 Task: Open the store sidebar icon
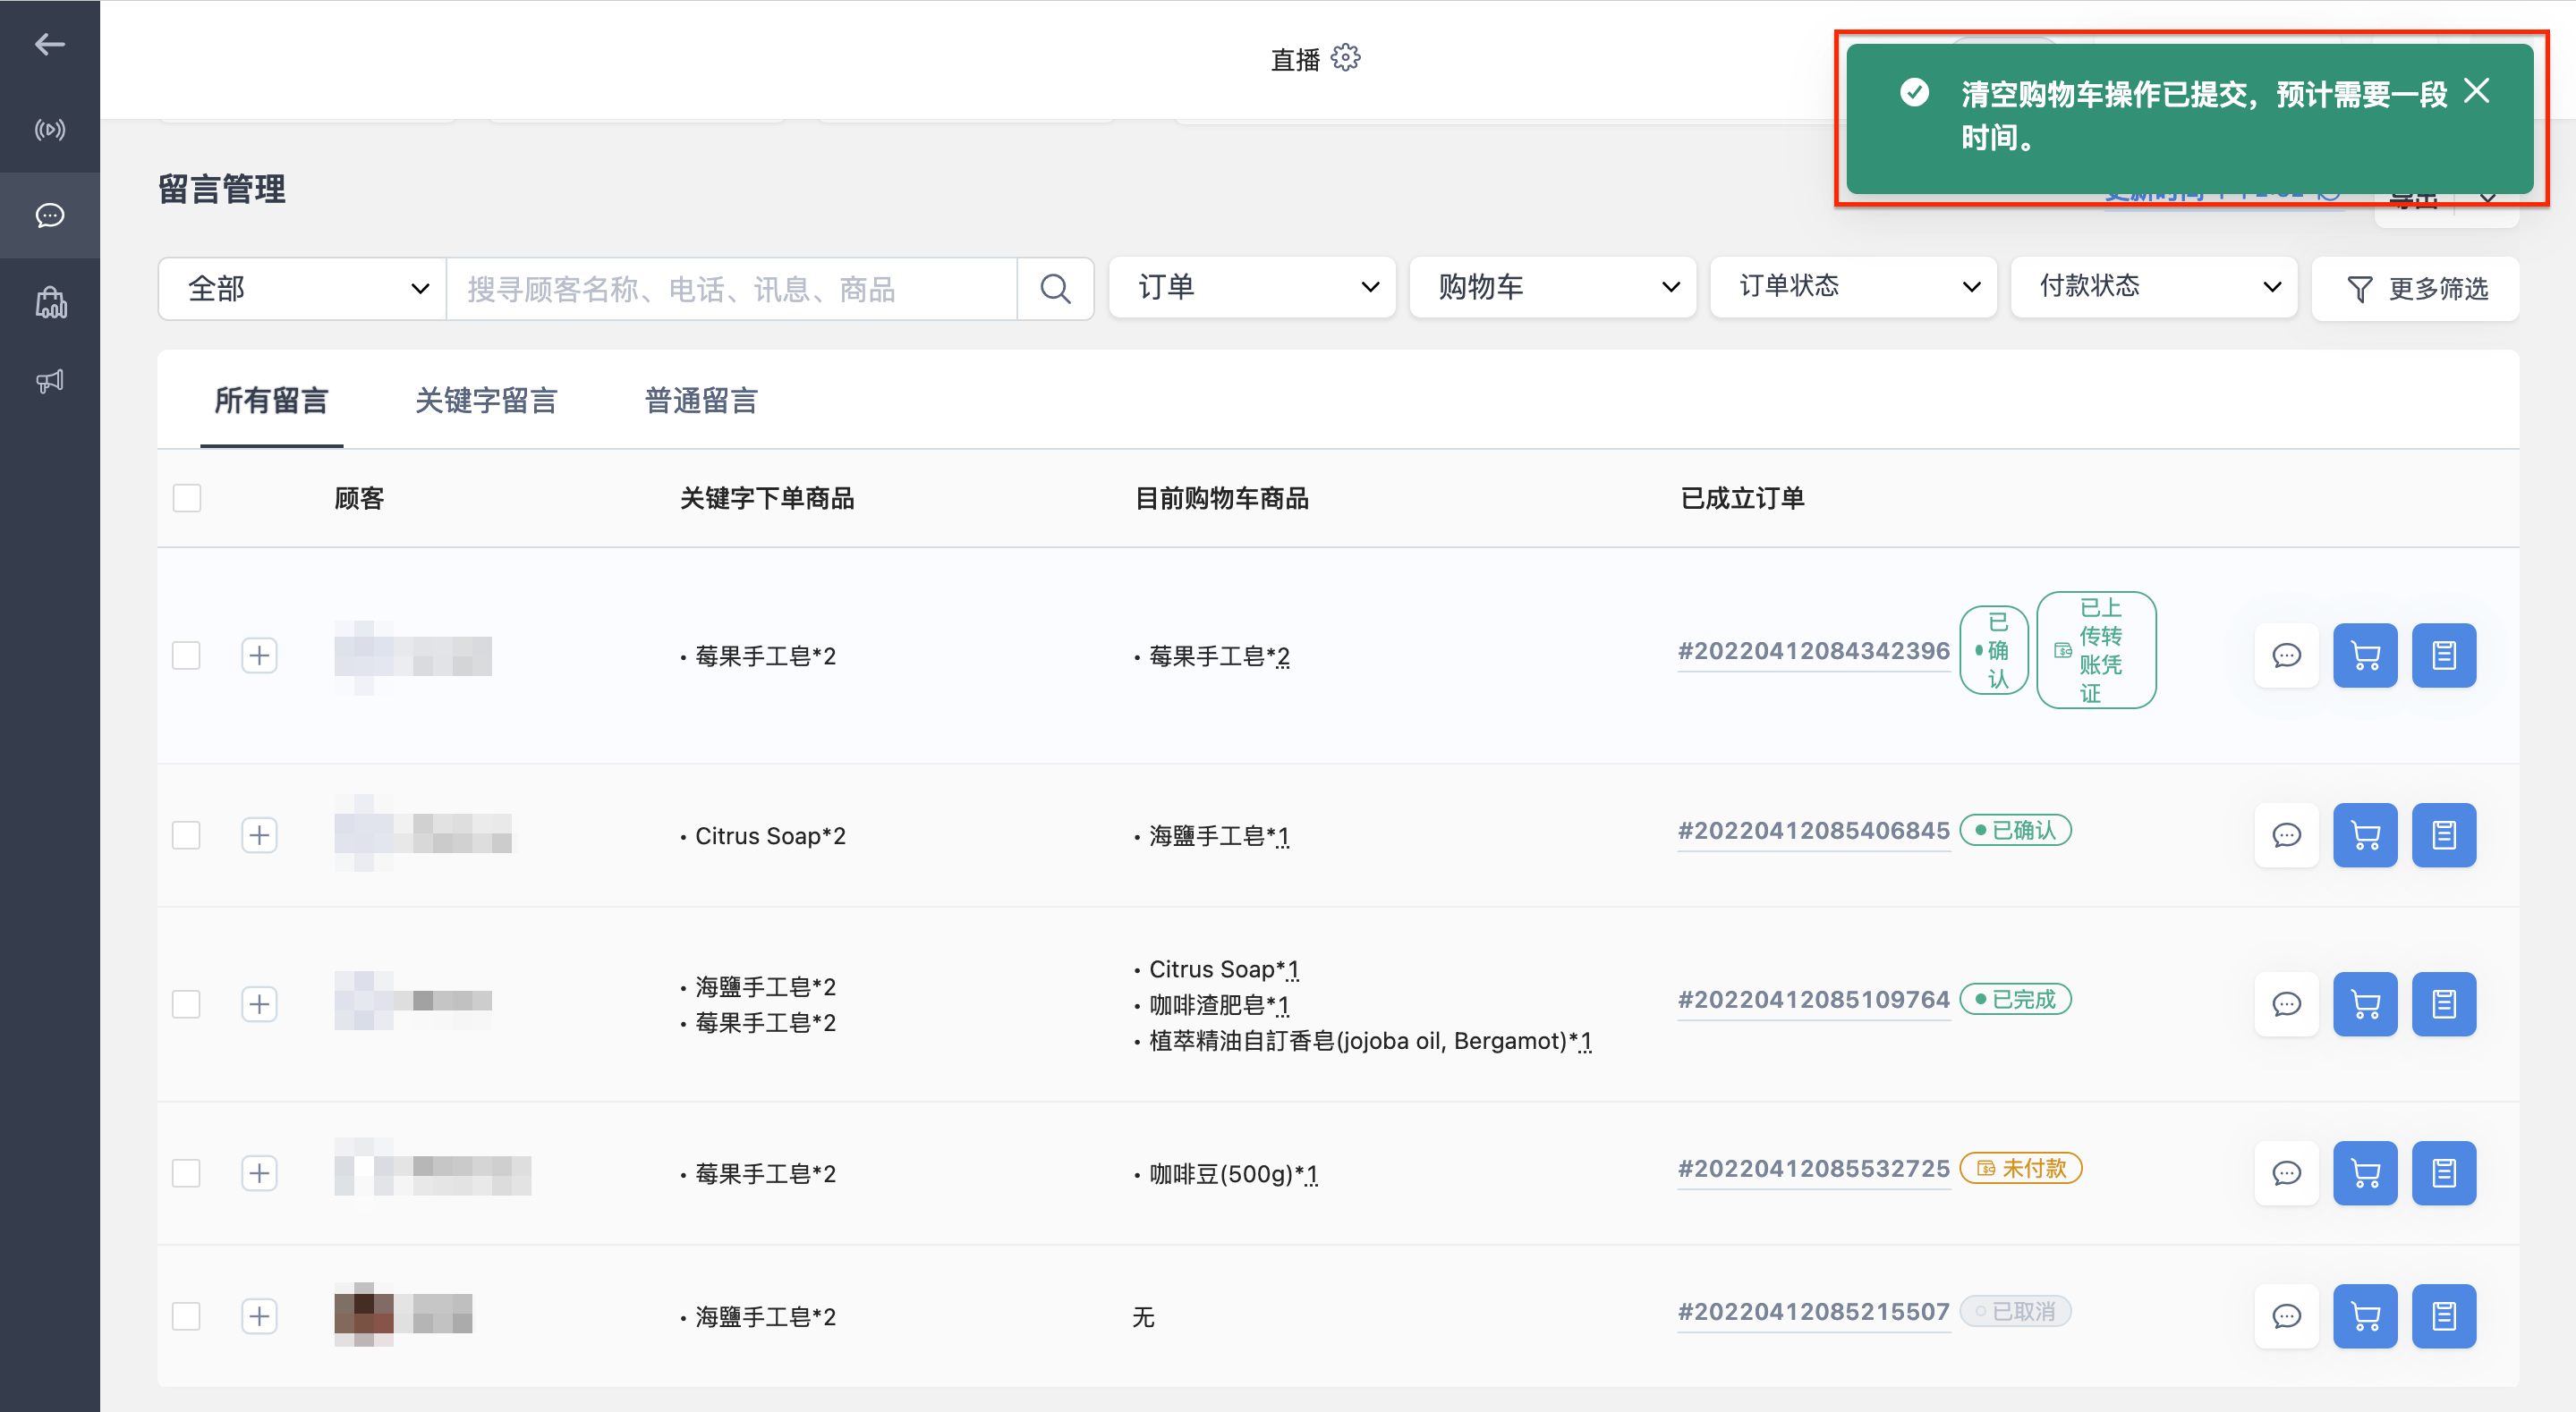coord(49,301)
